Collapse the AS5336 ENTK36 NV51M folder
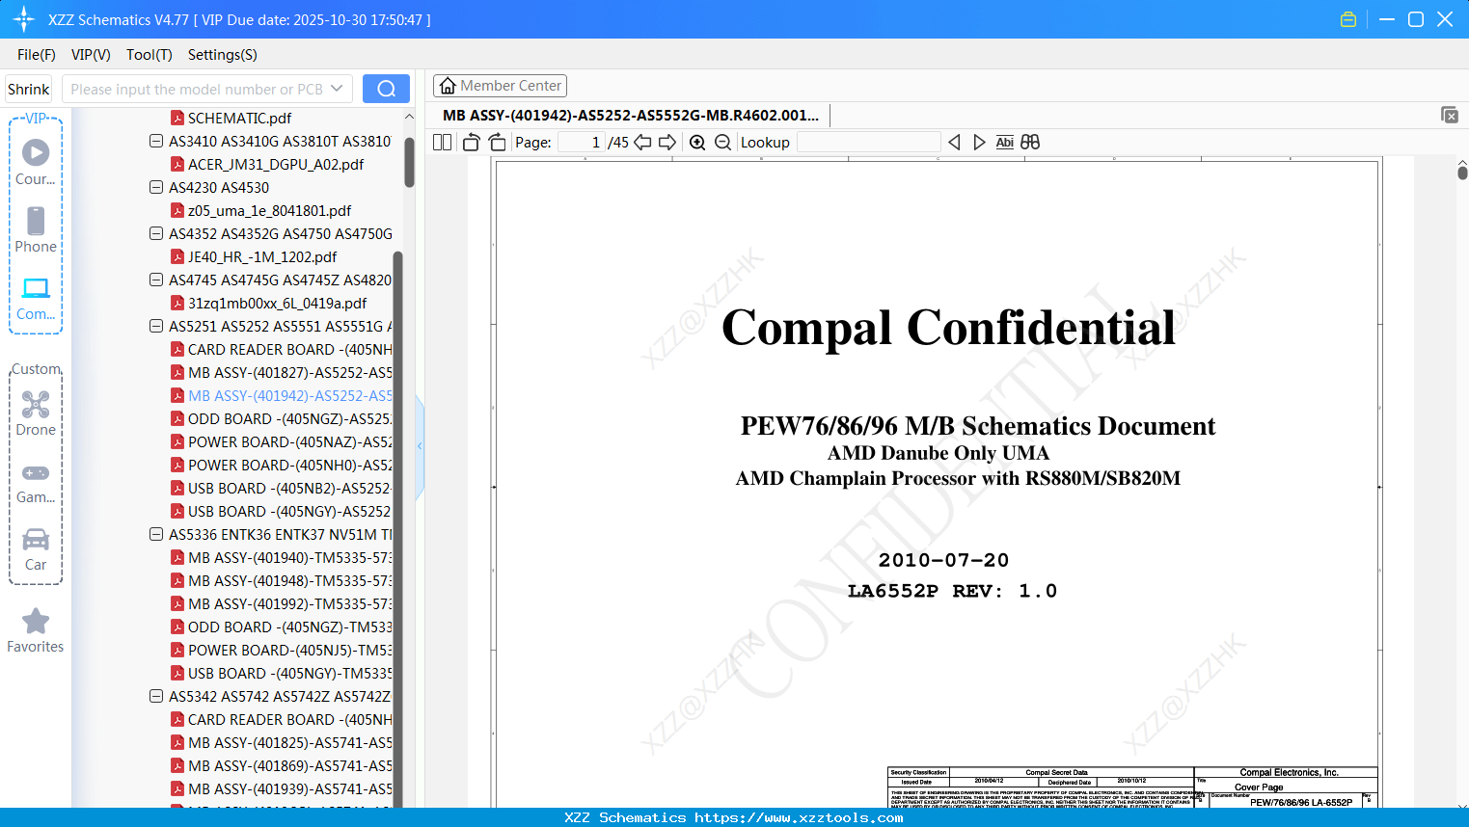The image size is (1469, 827). point(156,534)
